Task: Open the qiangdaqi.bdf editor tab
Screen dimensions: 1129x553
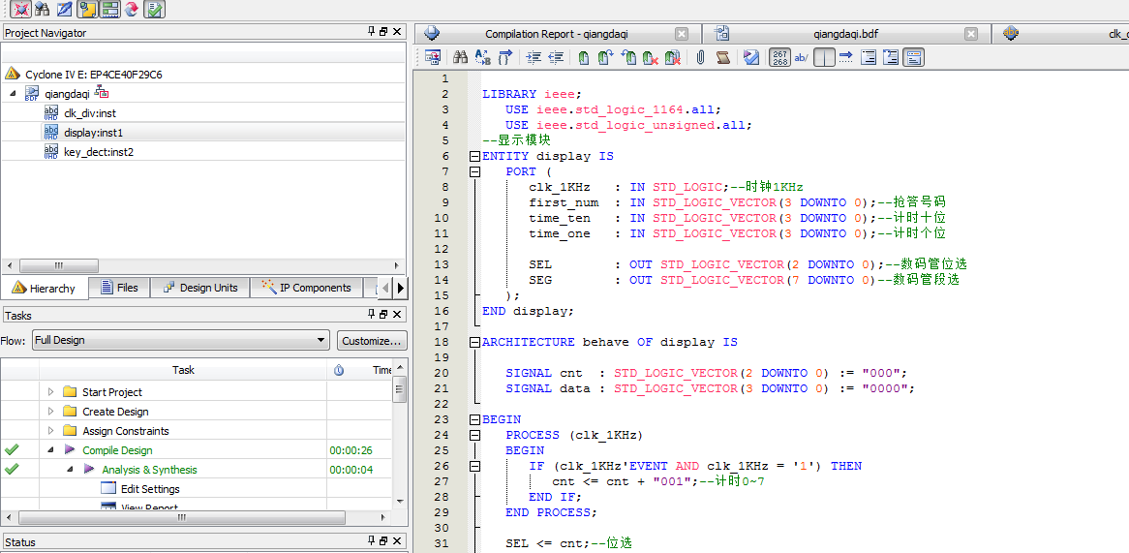Action: pyautogui.click(x=845, y=34)
